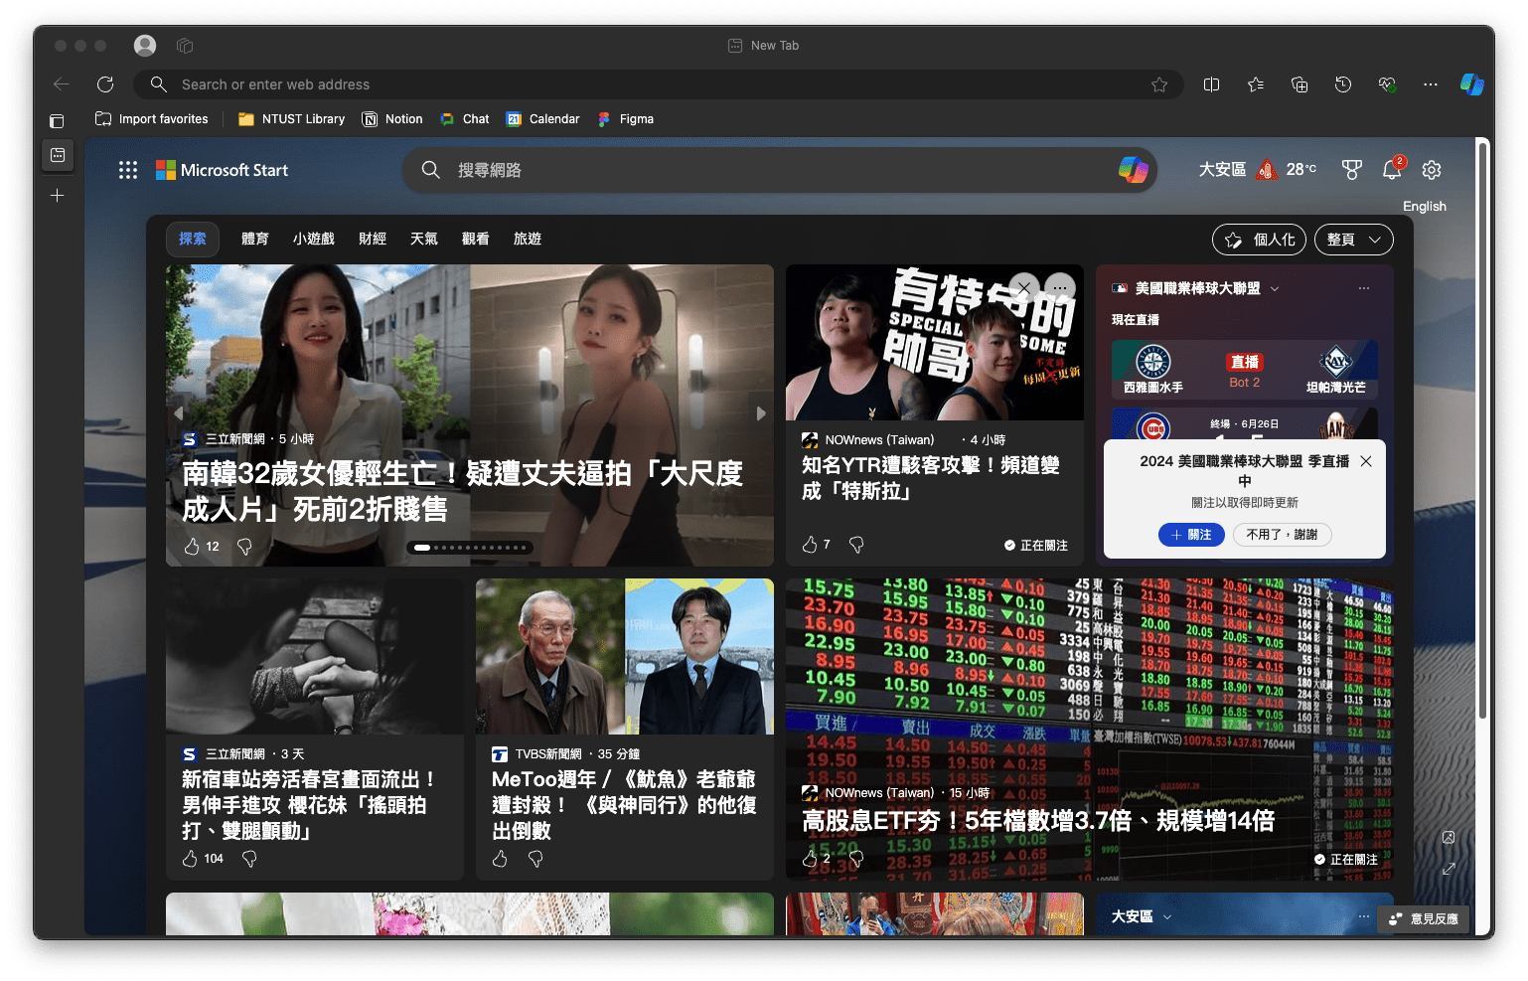Expand the page fullscreen arrows icon
Image resolution: width=1528 pixels, height=981 pixels.
pos(1449,869)
